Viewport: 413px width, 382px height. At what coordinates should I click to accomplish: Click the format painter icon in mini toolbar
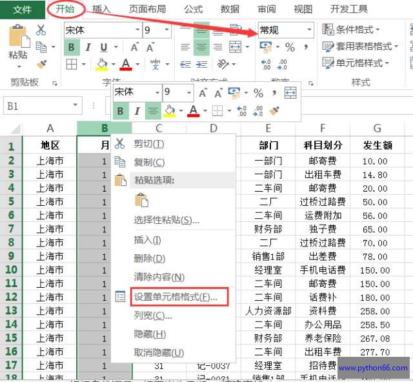[x=274, y=111]
